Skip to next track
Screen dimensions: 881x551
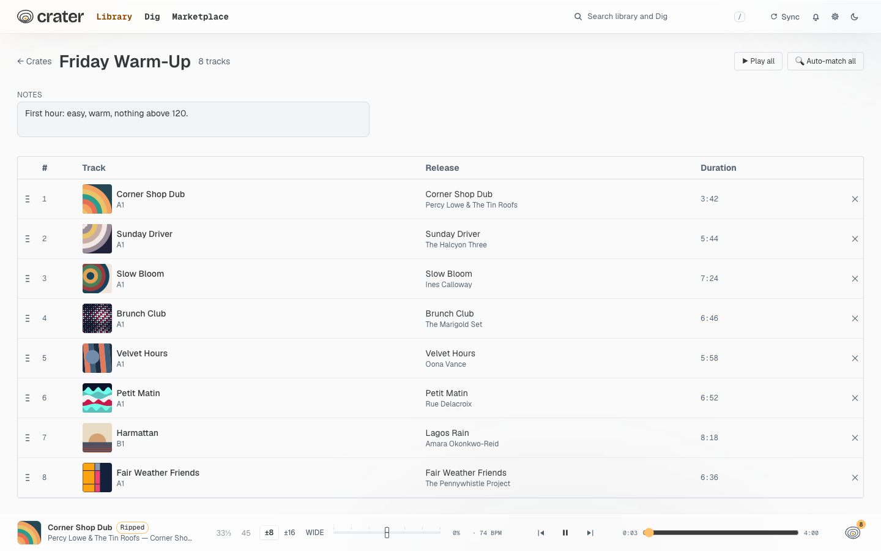[590, 533]
